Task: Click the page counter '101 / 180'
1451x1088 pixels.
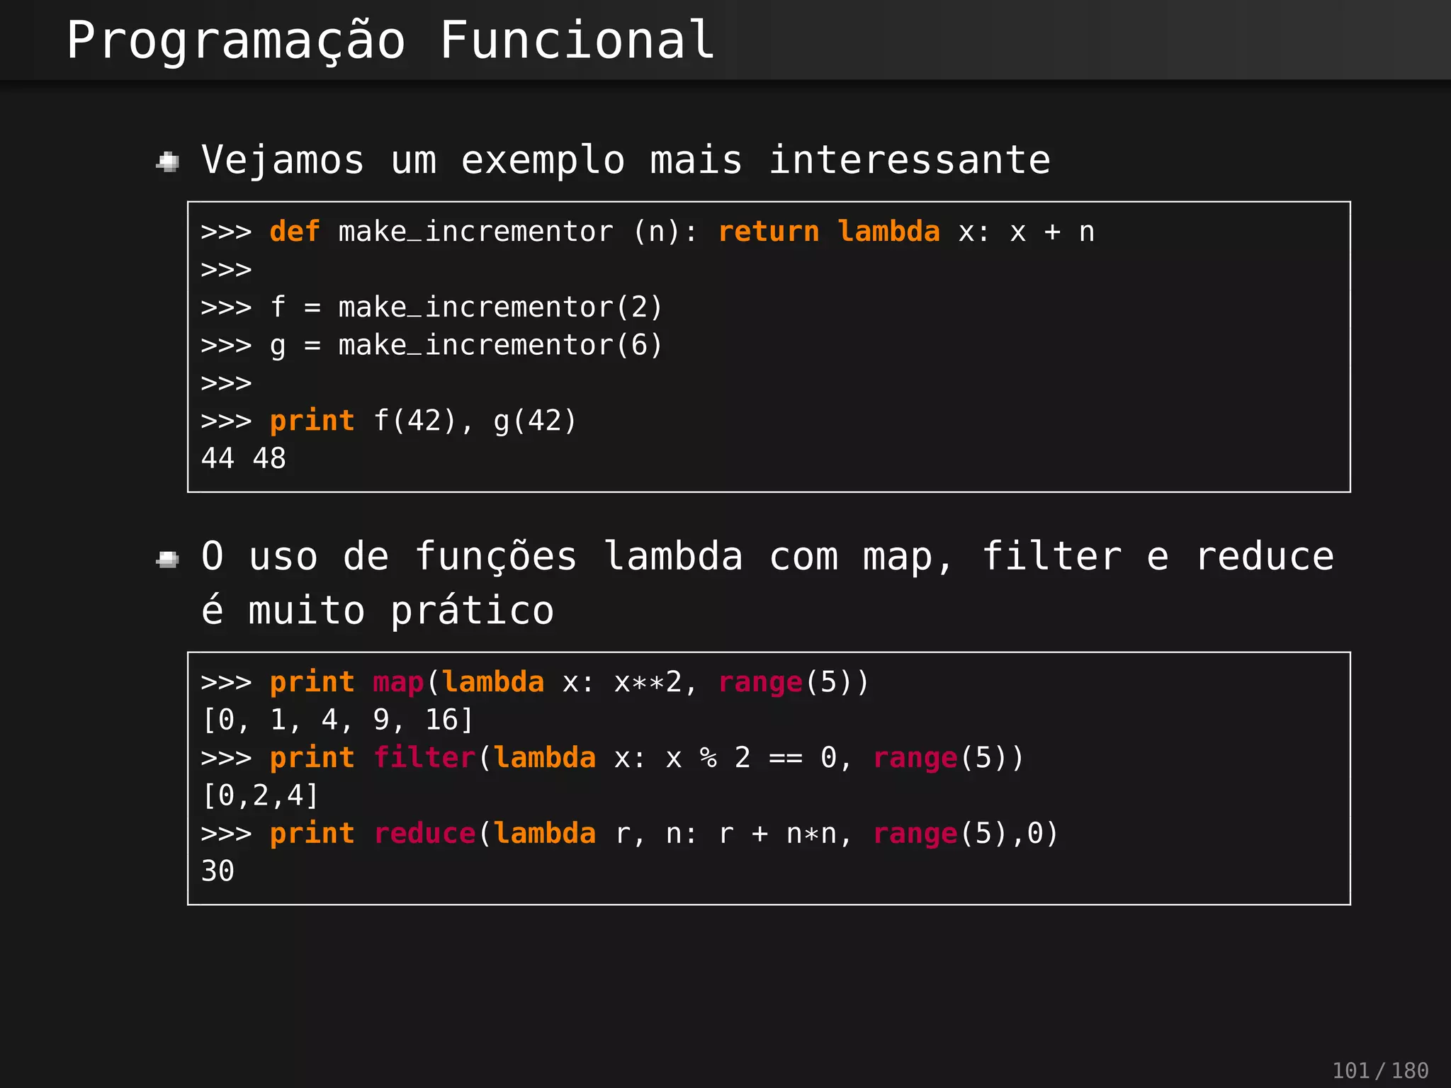Action: [x=1380, y=1070]
